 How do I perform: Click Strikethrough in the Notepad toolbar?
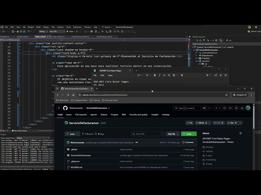(164, 75)
